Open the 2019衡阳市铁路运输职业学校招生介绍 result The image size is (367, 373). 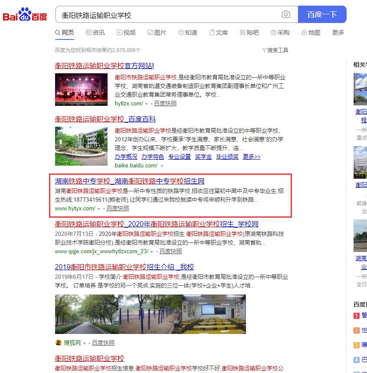125,267
